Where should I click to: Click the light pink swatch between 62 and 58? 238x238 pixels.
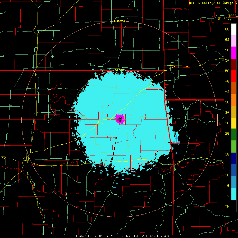pos(234,41)
